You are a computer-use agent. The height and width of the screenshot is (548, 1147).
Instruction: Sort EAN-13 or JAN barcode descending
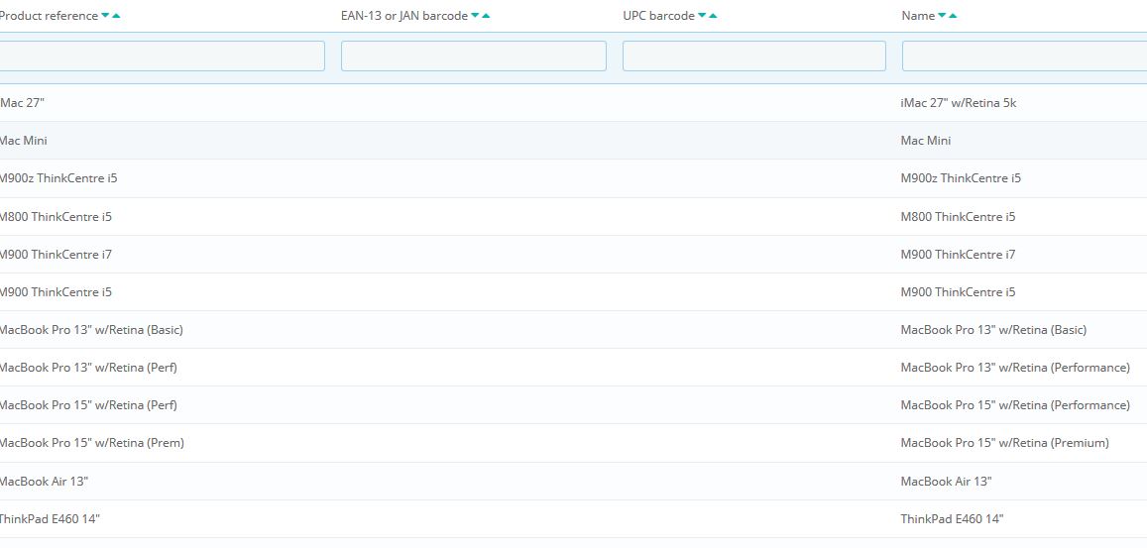pos(476,16)
